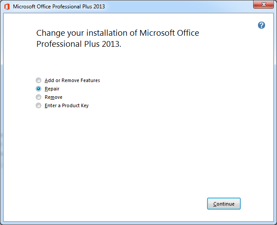Image resolution: width=277 pixels, height=225 pixels.
Task: Click the "Enter a Product Key" label text
Action: tap(66, 105)
